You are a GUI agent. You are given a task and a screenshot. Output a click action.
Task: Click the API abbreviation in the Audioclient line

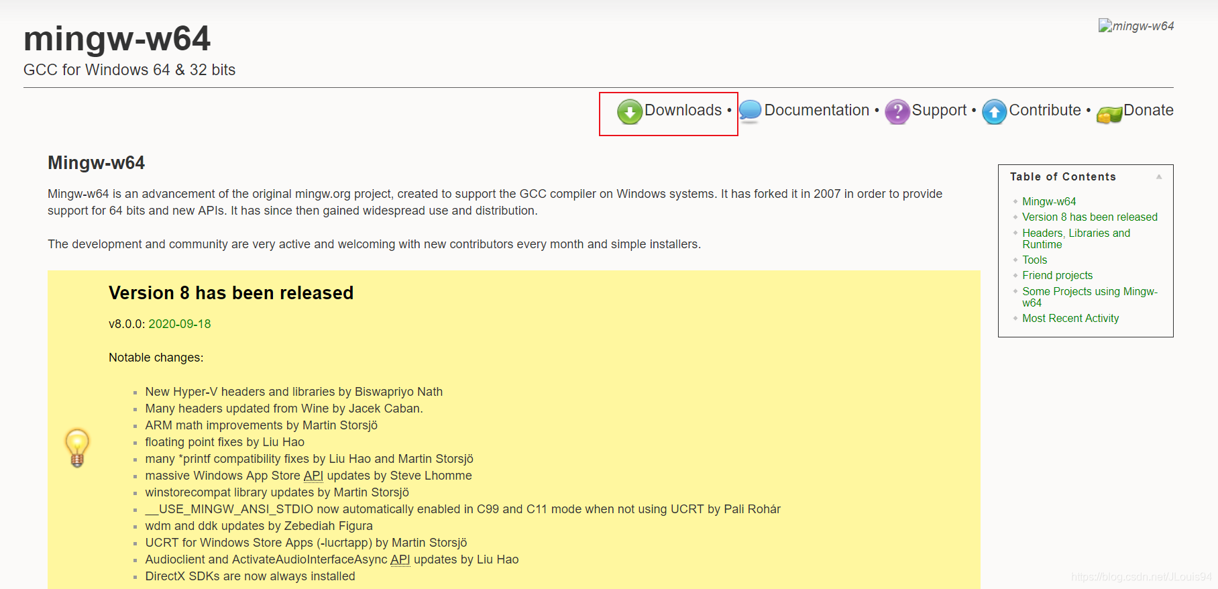[x=400, y=559]
